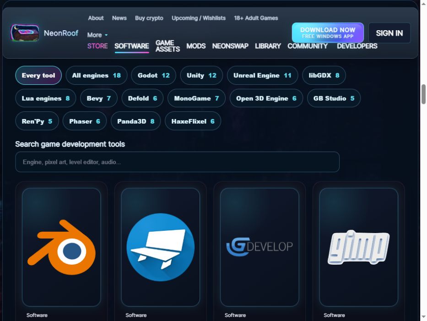Open the News link
The width and height of the screenshot is (427, 321).
point(119,18)
